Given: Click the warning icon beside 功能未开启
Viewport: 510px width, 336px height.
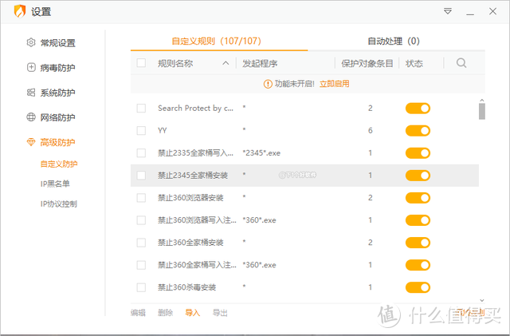Looking at the screenshot, I should point(268,84).
